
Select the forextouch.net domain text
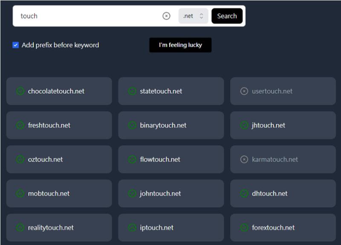coord(273,228)
